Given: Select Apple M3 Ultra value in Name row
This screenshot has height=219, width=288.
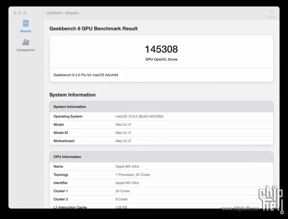Looking at the screenshot, I should (x=127, y=166).
